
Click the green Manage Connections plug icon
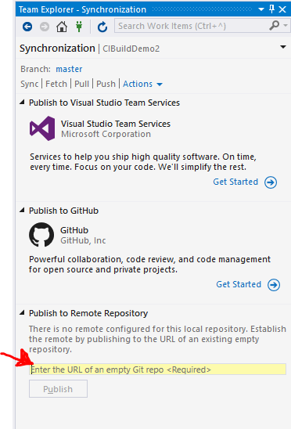[x=79, y=27]
